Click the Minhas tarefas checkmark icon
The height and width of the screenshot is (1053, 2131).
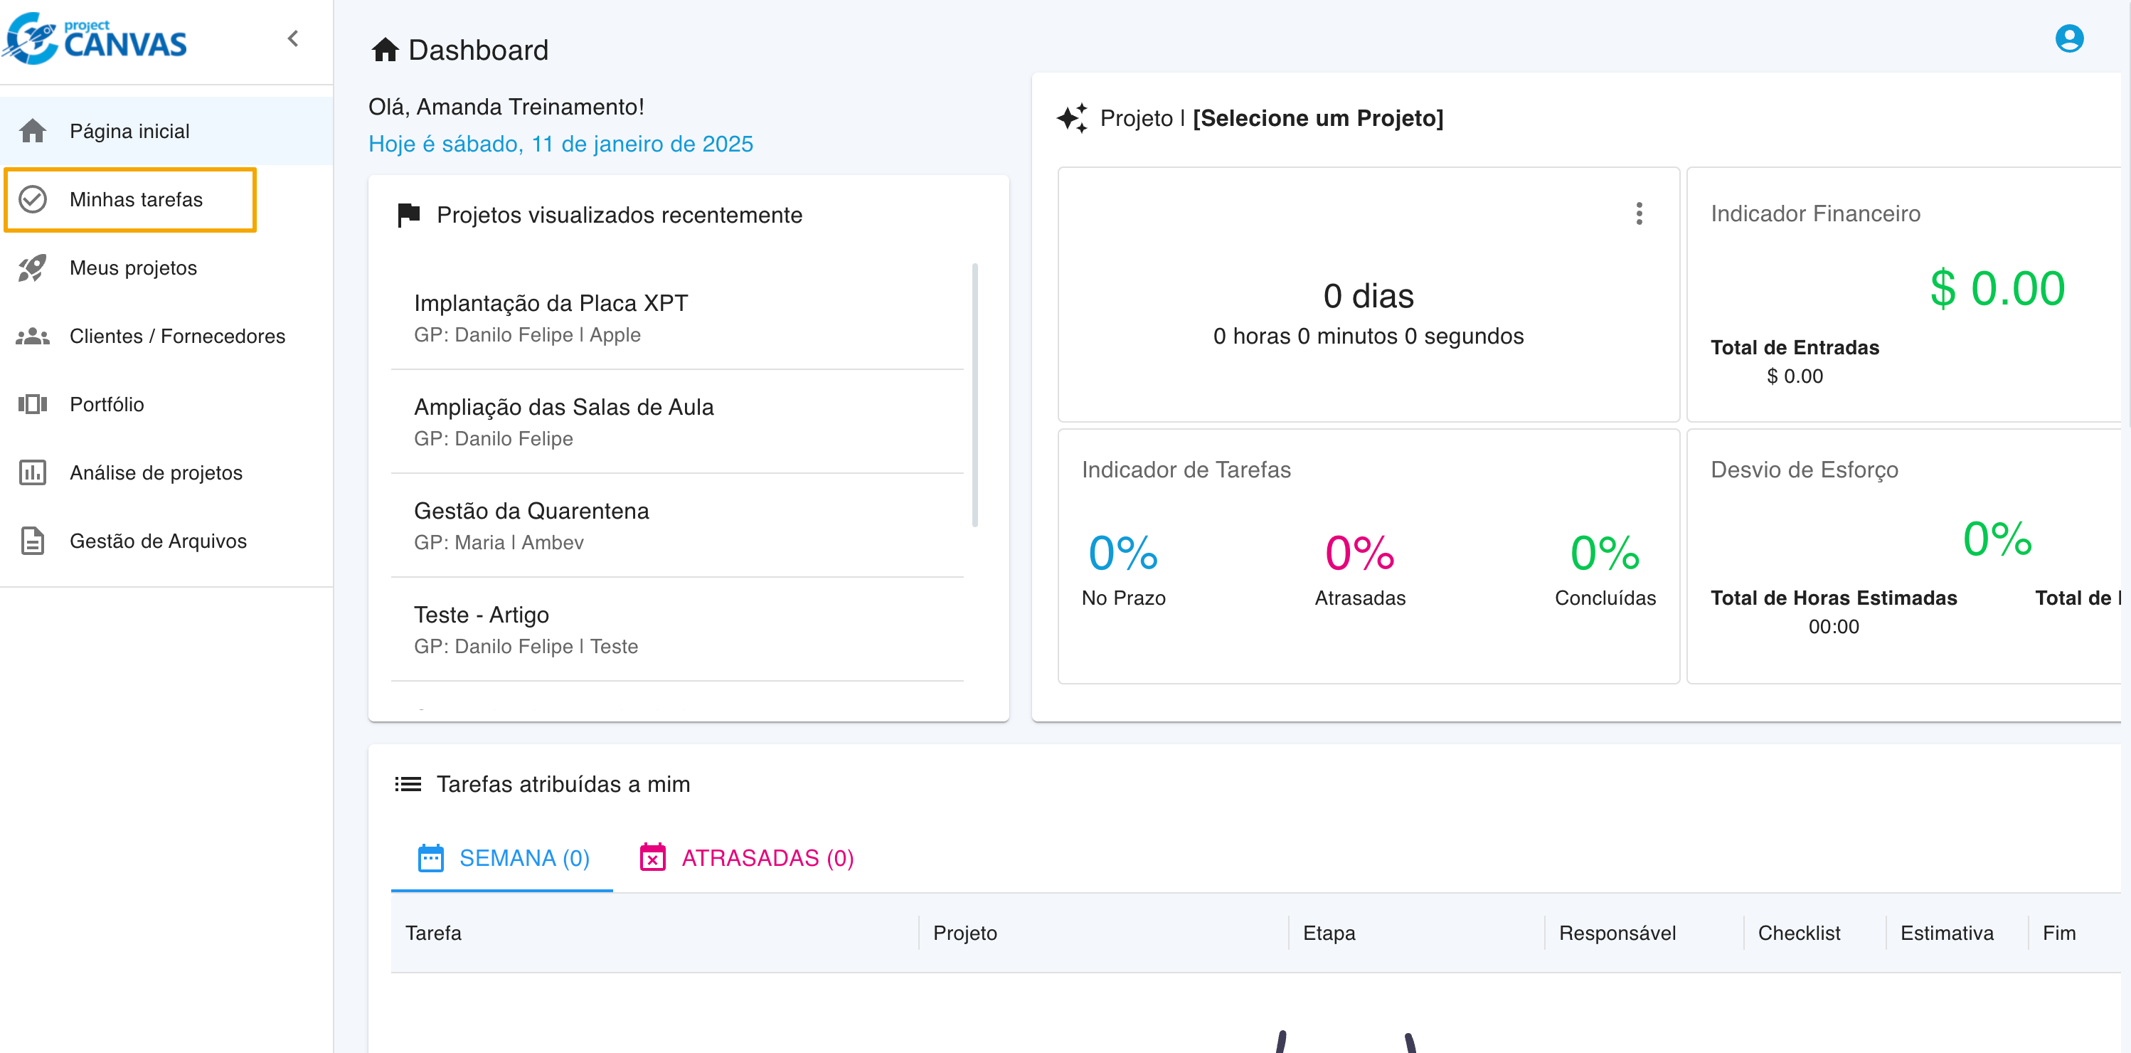pyautogui.click(x=33, y=199)
